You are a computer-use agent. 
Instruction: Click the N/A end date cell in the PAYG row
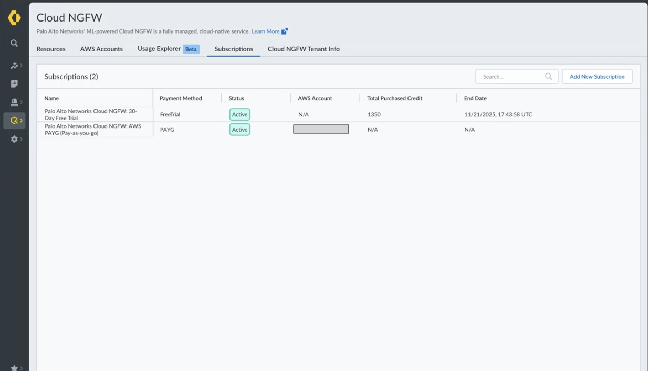(469, 130)
